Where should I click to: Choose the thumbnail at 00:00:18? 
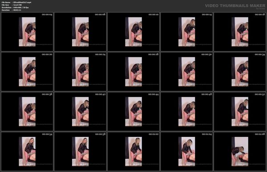coord(240,32)
